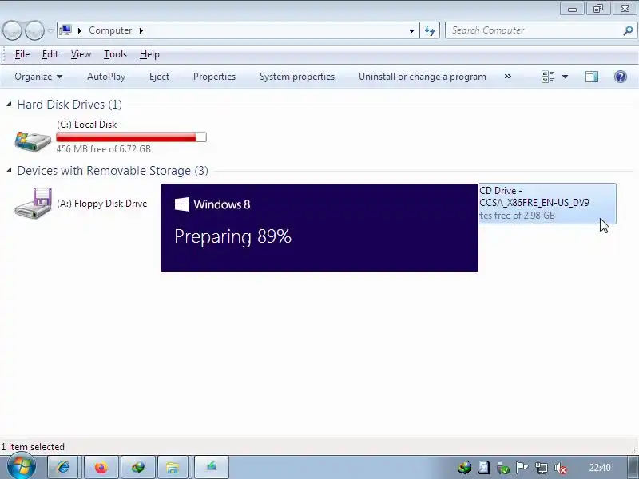Click Uninstall or change a program
Image resolution: width=639 pixels, height=479 pixels.
coord(423,77)
